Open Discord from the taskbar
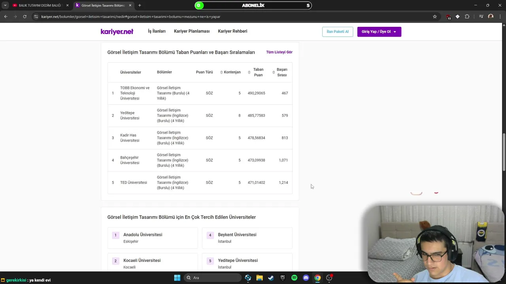Image resolution: width=506 pixels, height=284 pixels. pos(306,278)
